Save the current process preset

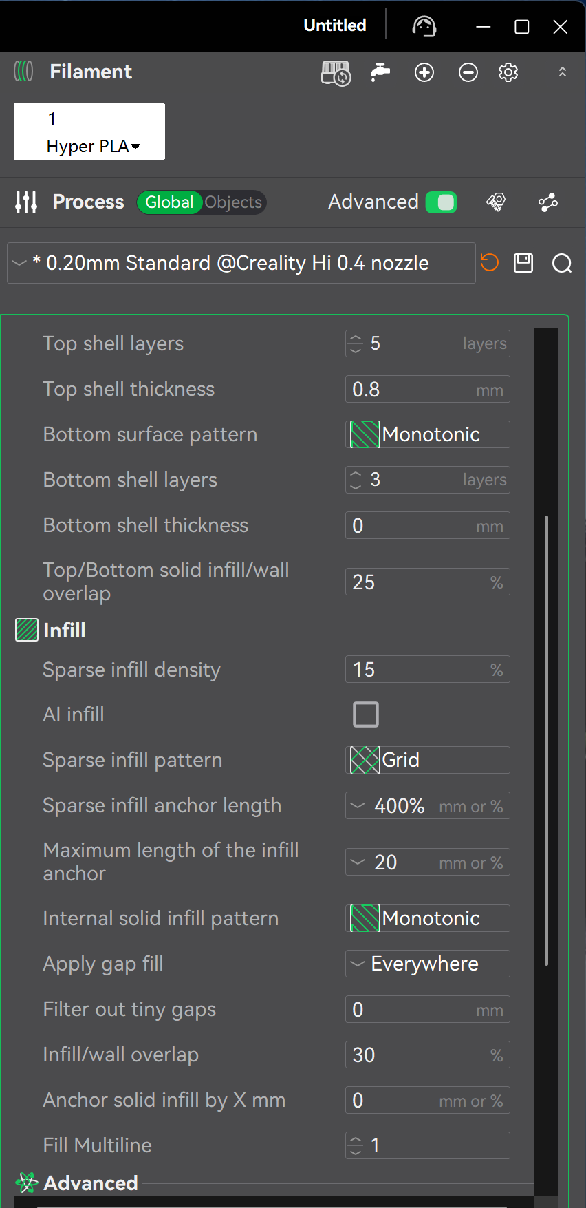click(x=523, y=263)
